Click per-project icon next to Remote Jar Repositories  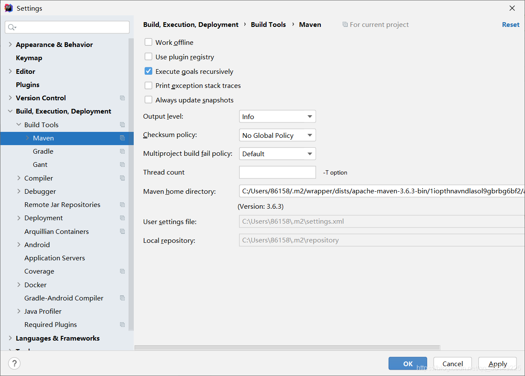coord(123,204)
